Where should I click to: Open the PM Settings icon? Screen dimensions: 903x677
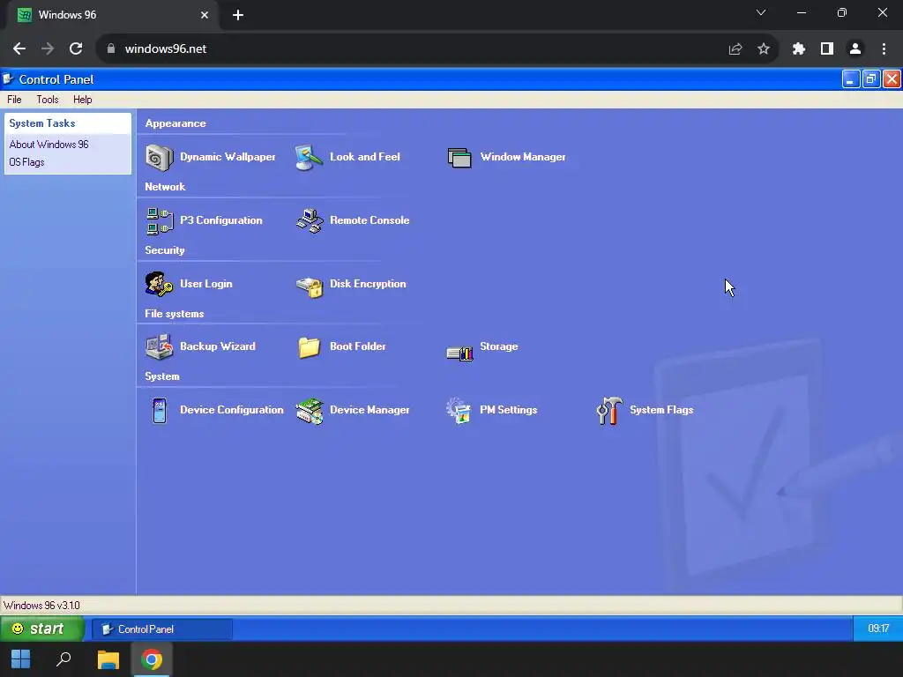(459, 411)
